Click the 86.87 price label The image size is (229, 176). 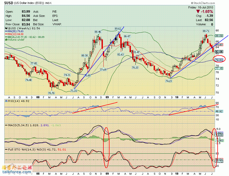pyautogui.click(x=127, y=36)
